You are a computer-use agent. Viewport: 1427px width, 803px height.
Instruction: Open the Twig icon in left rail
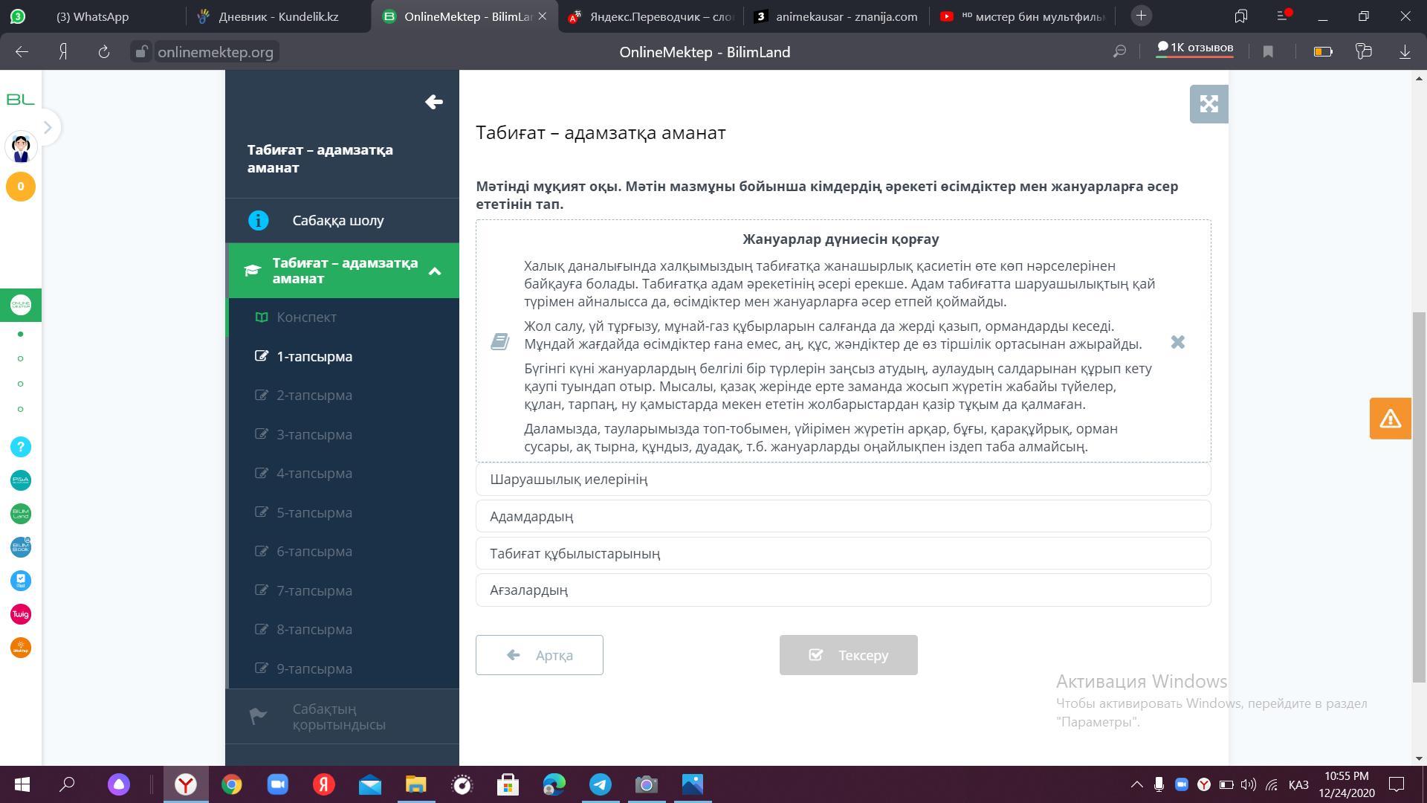pos(21,614)
